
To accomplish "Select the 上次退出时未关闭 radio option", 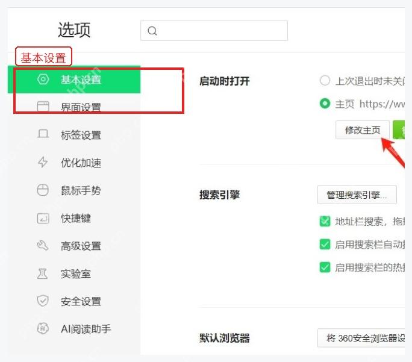I will point(325,80).
